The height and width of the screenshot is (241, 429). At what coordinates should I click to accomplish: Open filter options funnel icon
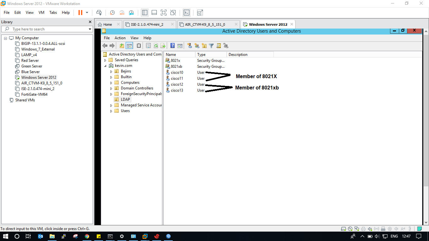pos(211,46)
